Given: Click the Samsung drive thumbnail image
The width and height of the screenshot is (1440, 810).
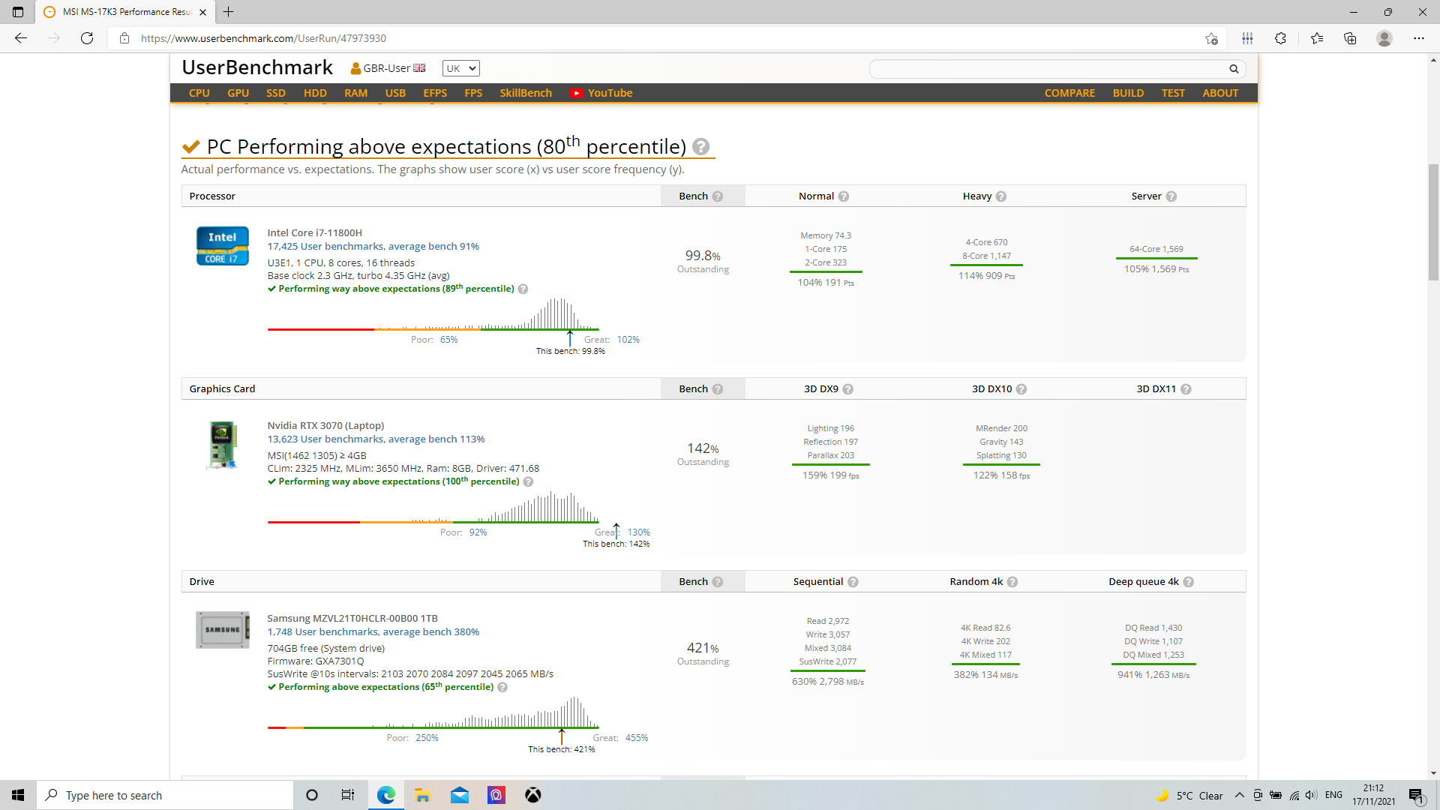Looking at the screenshot, I should [222, 630].
